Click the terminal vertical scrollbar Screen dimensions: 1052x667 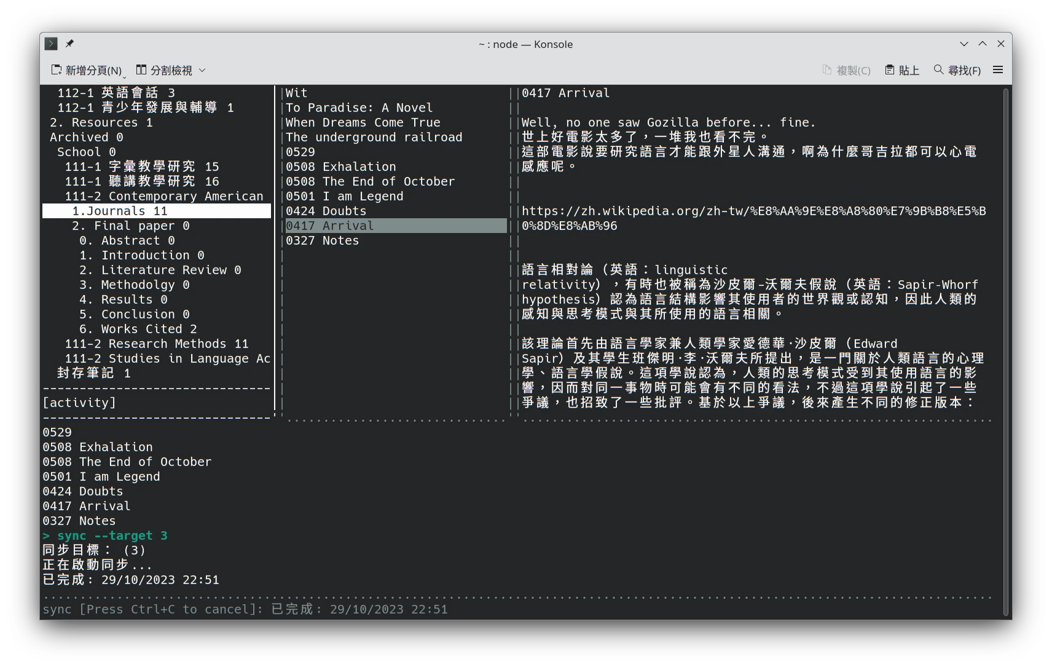[1005, 350]
